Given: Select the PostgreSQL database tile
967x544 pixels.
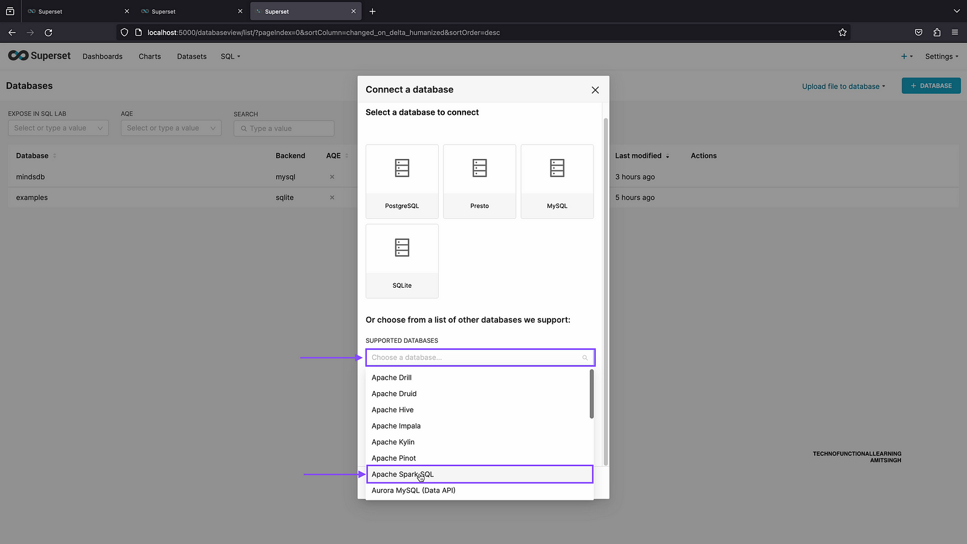Looking at the screenshot, I should click(x=402, y=181).
